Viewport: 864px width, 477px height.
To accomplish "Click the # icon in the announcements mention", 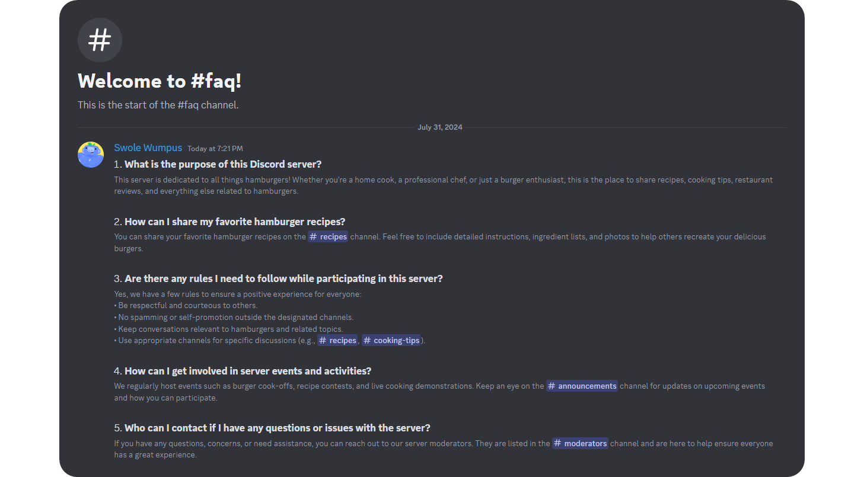I will pyautogui.click(x=551, y=386).
